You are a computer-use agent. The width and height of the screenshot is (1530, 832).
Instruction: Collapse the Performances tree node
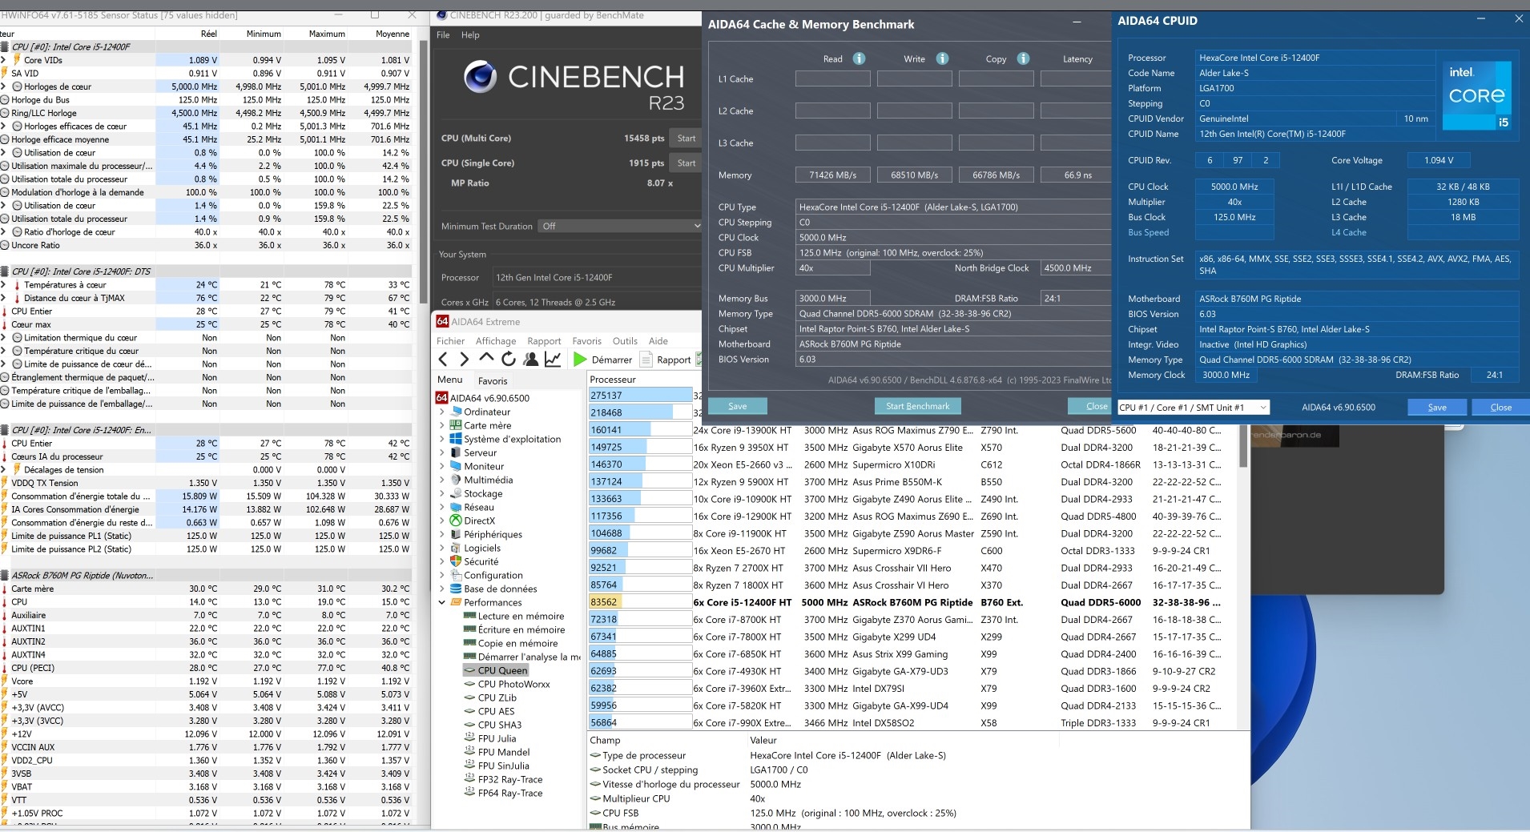click(441, 602)
